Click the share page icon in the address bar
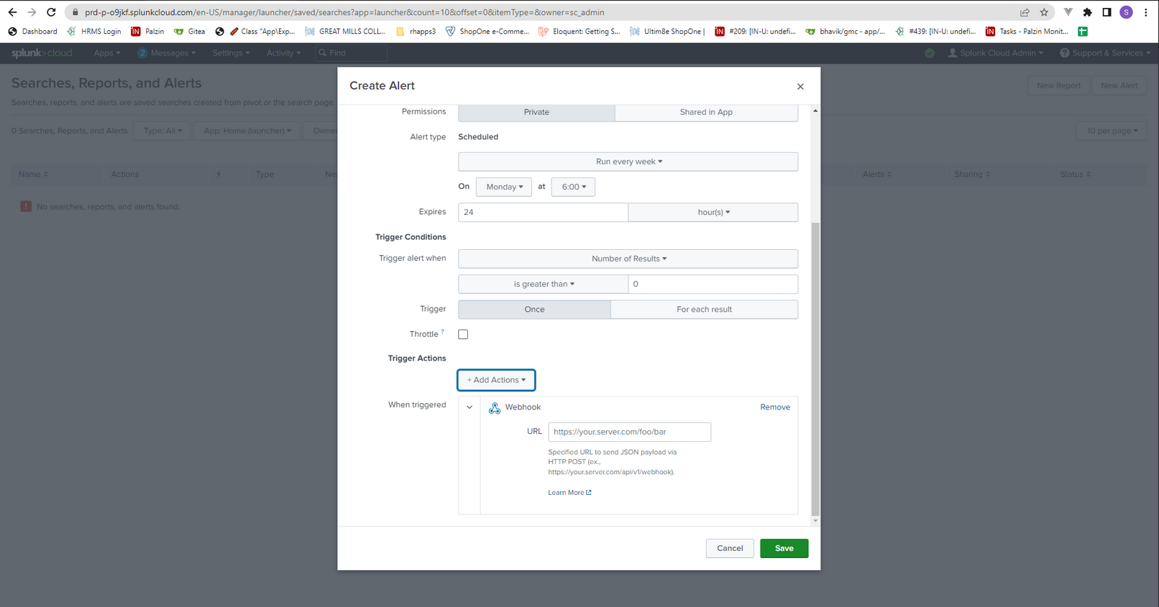Viewport: 1159px width, 607px height. [x=1025, y=12]
